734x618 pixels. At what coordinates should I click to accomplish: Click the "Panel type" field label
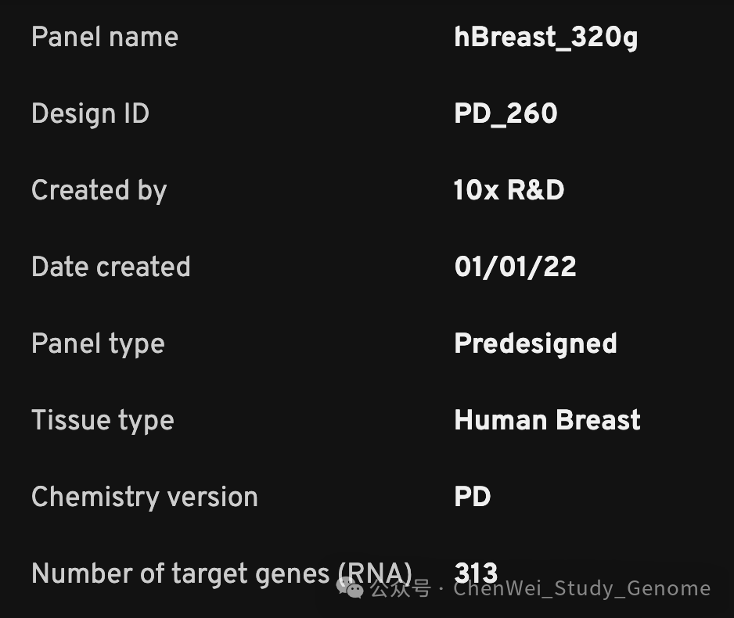(x=98, y=343)
